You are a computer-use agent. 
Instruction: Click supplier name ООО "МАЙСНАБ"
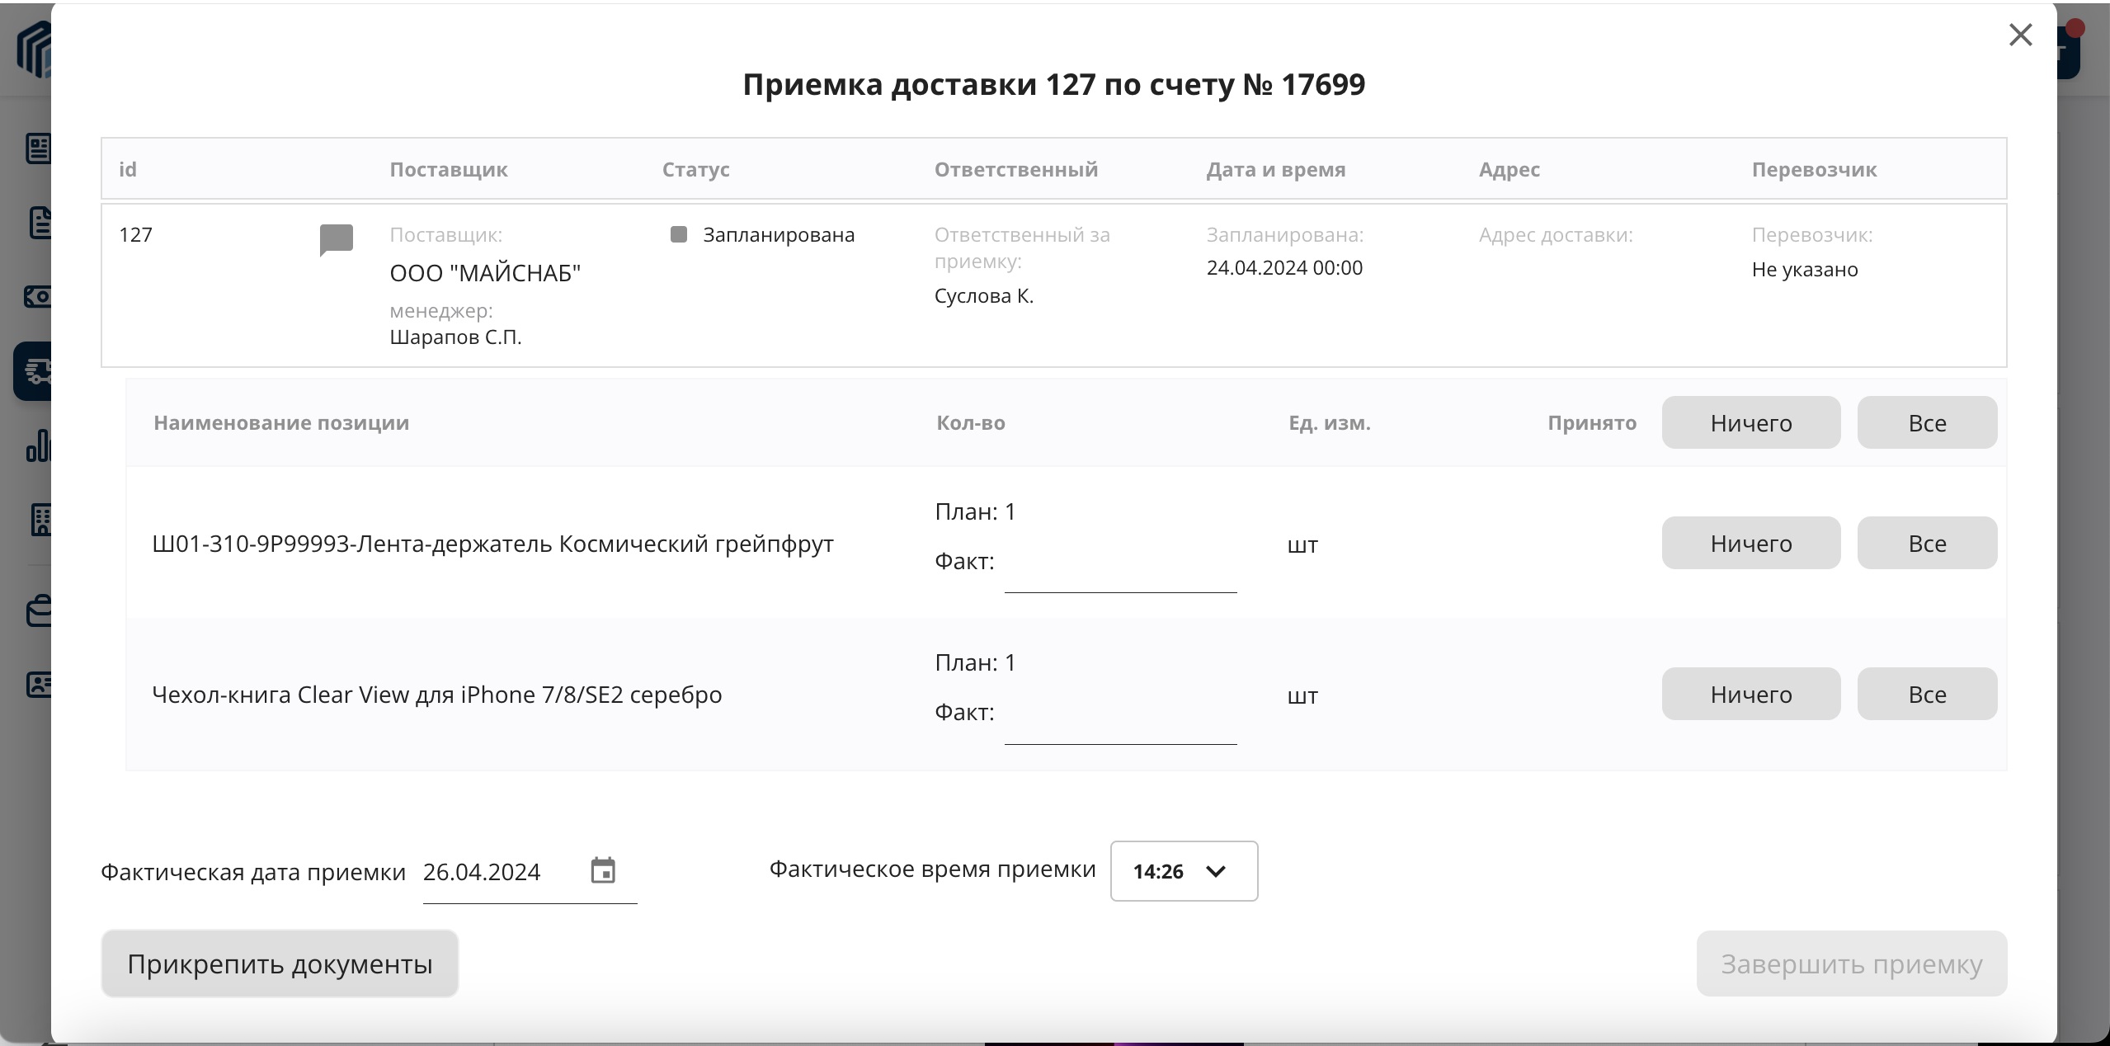tap(485, 273)
